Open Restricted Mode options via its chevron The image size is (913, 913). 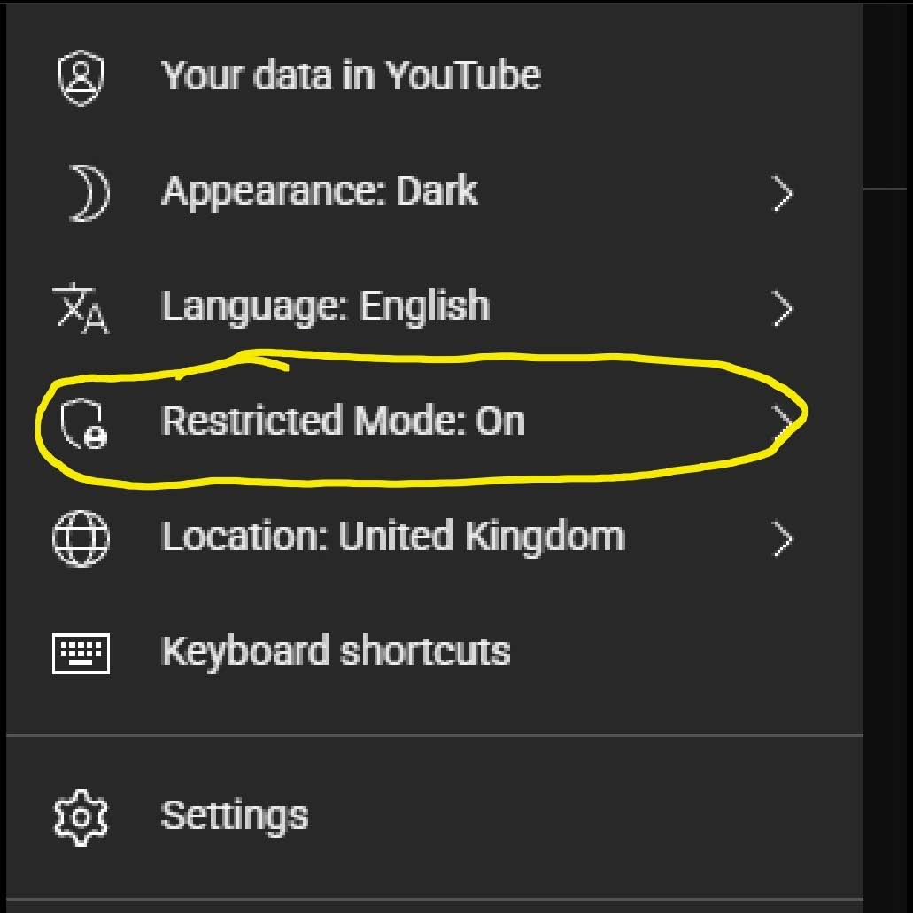click(782, 420)
